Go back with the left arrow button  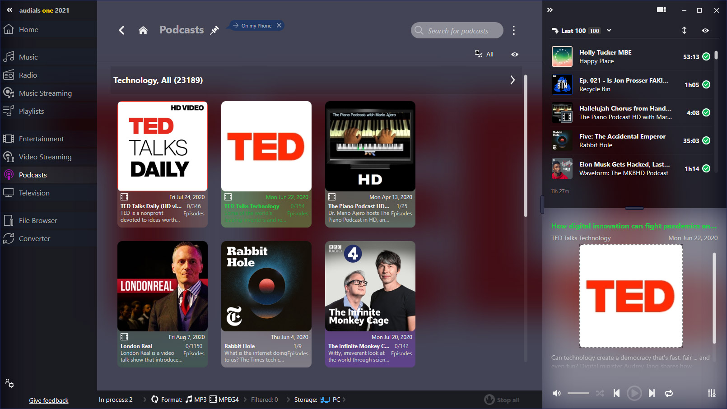(x=121, y=30)
